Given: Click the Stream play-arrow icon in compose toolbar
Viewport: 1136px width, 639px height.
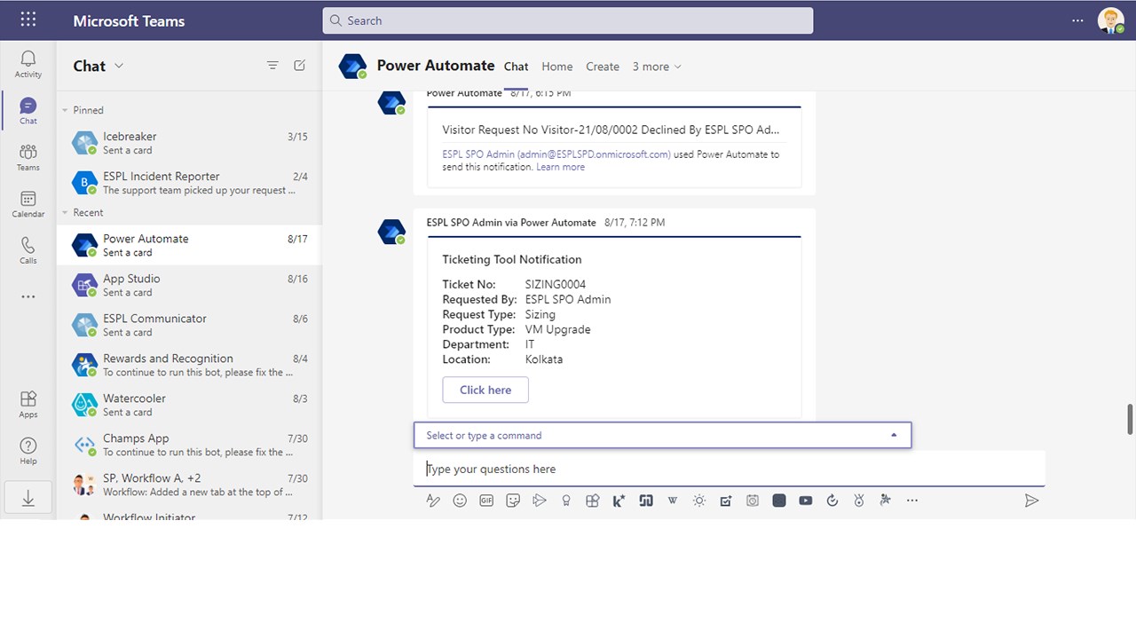Looking at the screenshot, I should click(x=540, y=501).
